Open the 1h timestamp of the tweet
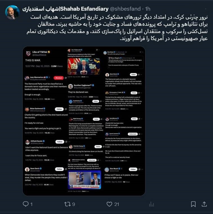Viewport: 213px width, 214px height. click(148, 9)
